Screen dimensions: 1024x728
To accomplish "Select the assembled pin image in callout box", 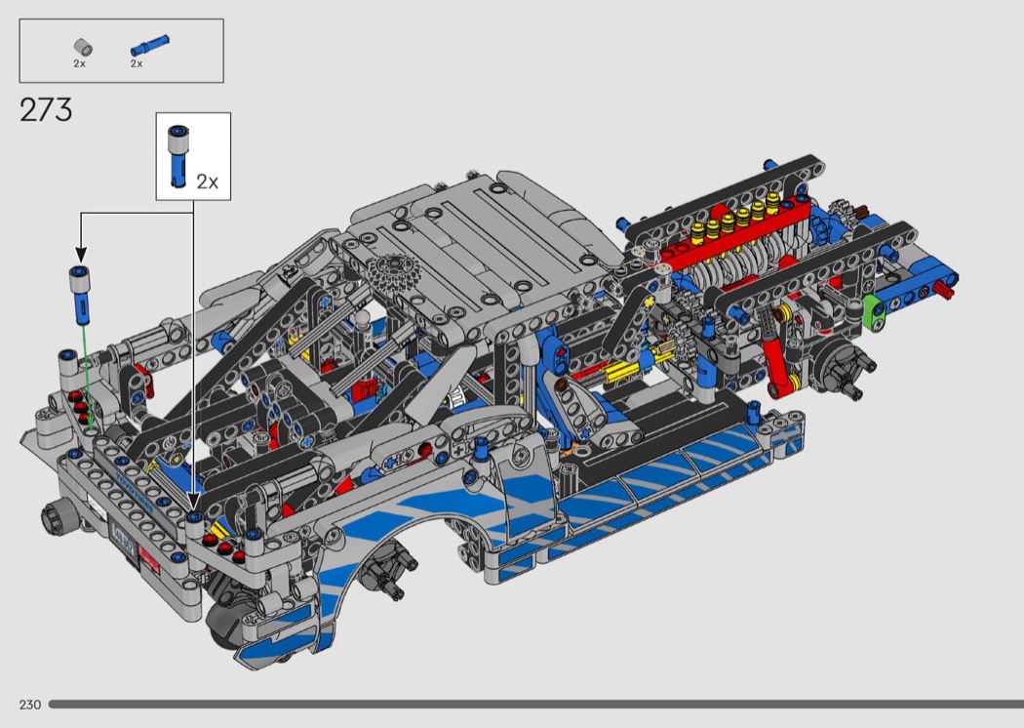I will 177,156.
